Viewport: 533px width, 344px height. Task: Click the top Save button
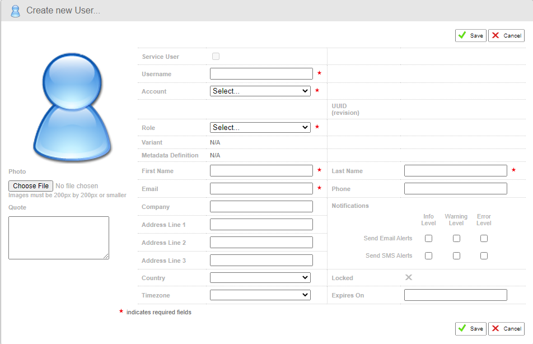pos(470,35)
